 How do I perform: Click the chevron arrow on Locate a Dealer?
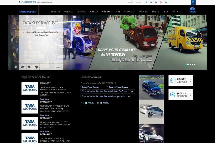click(x=191, y=80)
